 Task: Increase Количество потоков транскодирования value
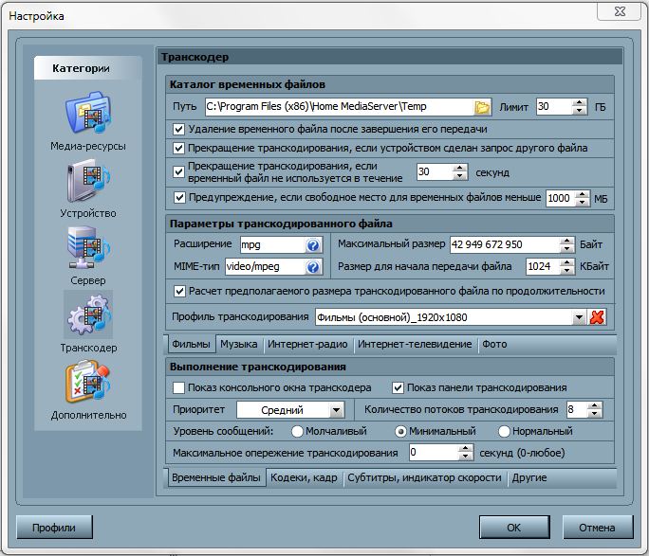tap(595, 405)
